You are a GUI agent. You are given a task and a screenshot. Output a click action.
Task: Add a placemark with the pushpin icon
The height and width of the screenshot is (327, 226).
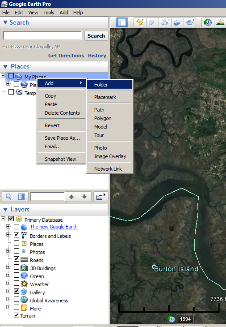coord(140,22)
